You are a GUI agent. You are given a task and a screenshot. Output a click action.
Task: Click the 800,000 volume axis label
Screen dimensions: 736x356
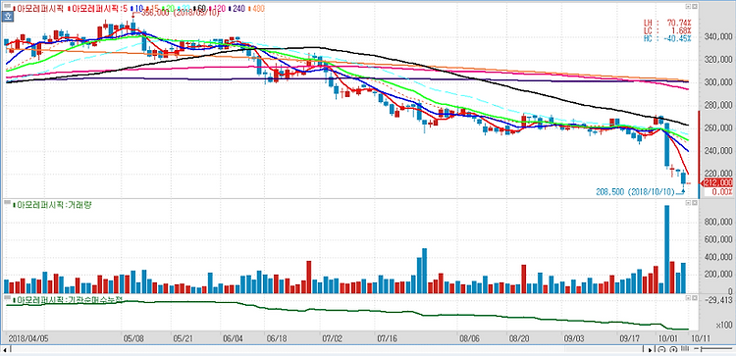pyautogui.click(x=718, y=223)
